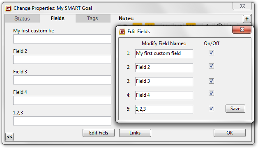Toggle the checkbox for Field 4
The height and width of the screenshot is (148, 258).
pyautogui.click(x=211, y=93)
